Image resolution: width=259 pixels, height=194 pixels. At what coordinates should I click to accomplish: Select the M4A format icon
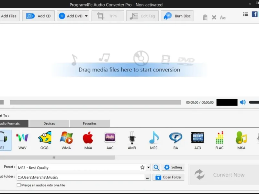point(88,140)
